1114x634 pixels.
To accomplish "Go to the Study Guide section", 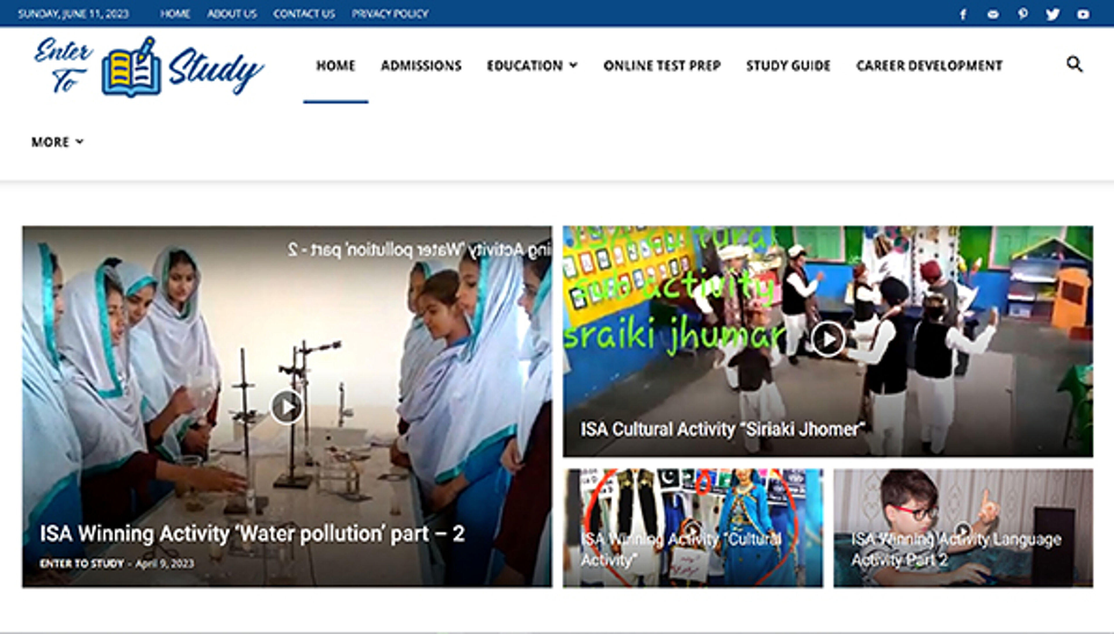I will pos(788,65).
